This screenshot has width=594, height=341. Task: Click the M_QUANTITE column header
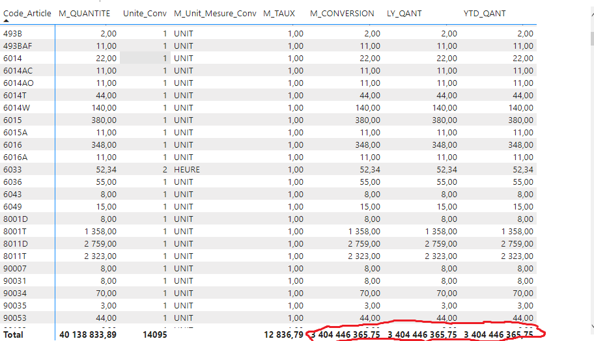(x=84, y=13)
